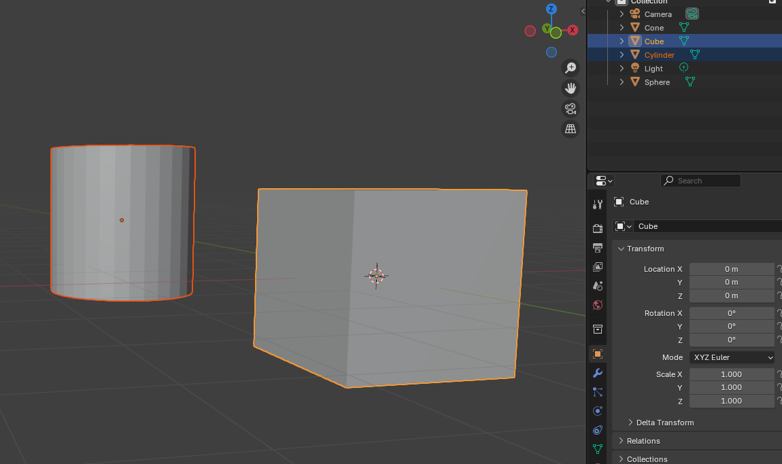Click the Cylinder mesh data icon
Viewport: 782px width, 464px height.
click(695, 54)
